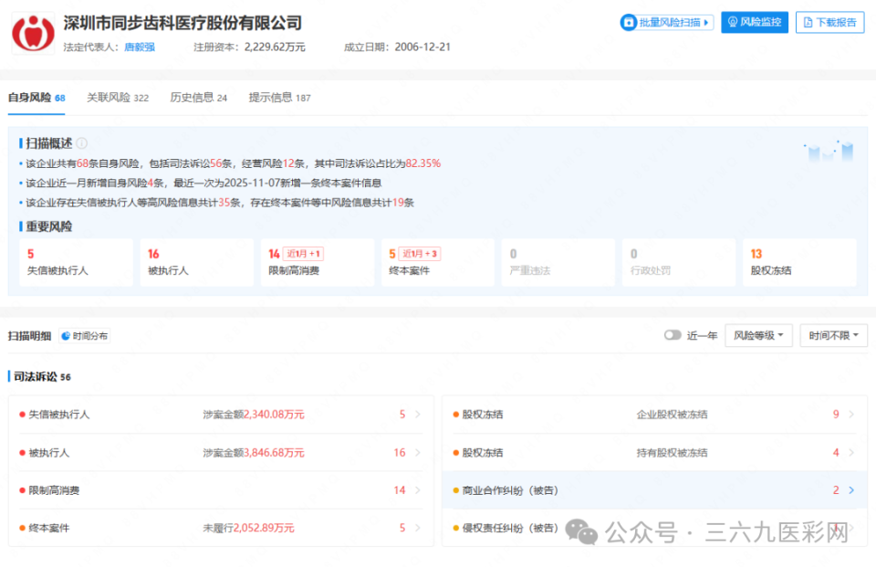Click the 商业合作纠纷 (被告) row label
876x567 pixels.
point(510,490)
